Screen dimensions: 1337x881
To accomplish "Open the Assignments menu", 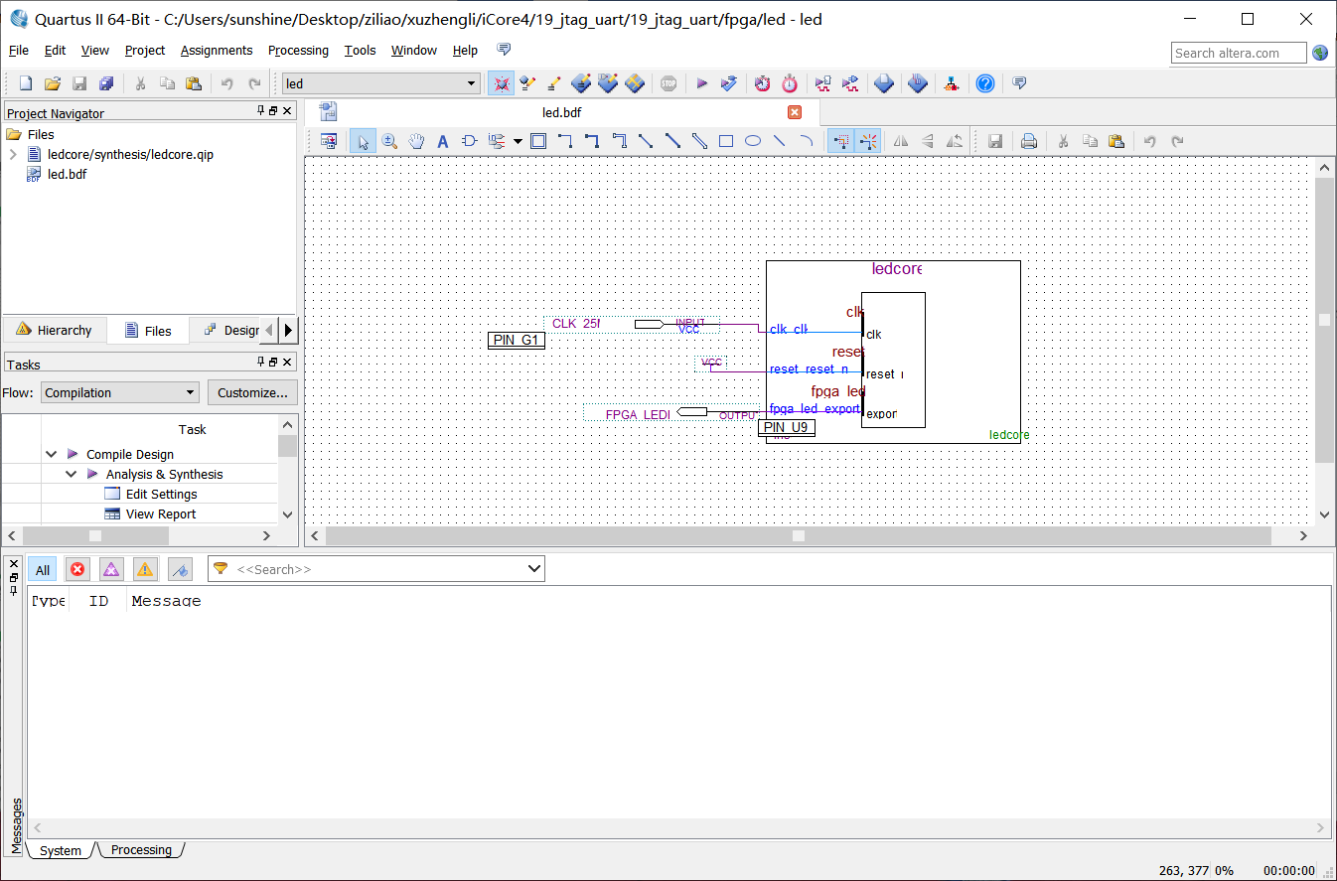I will [217, 50].
